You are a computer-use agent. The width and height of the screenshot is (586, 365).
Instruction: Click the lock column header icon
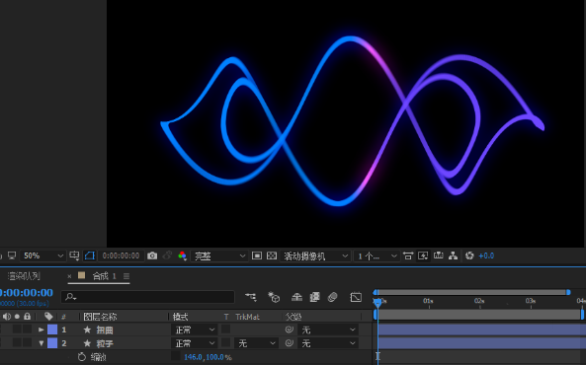point(27,317)
